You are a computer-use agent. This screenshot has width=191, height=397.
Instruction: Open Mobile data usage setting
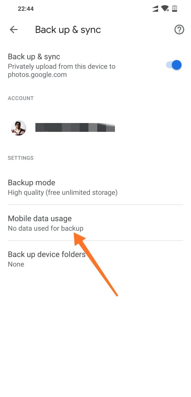point(95,223)
